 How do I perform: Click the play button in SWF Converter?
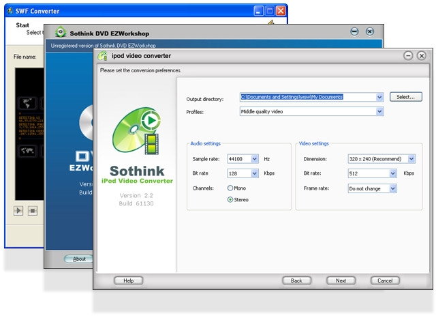18,210
